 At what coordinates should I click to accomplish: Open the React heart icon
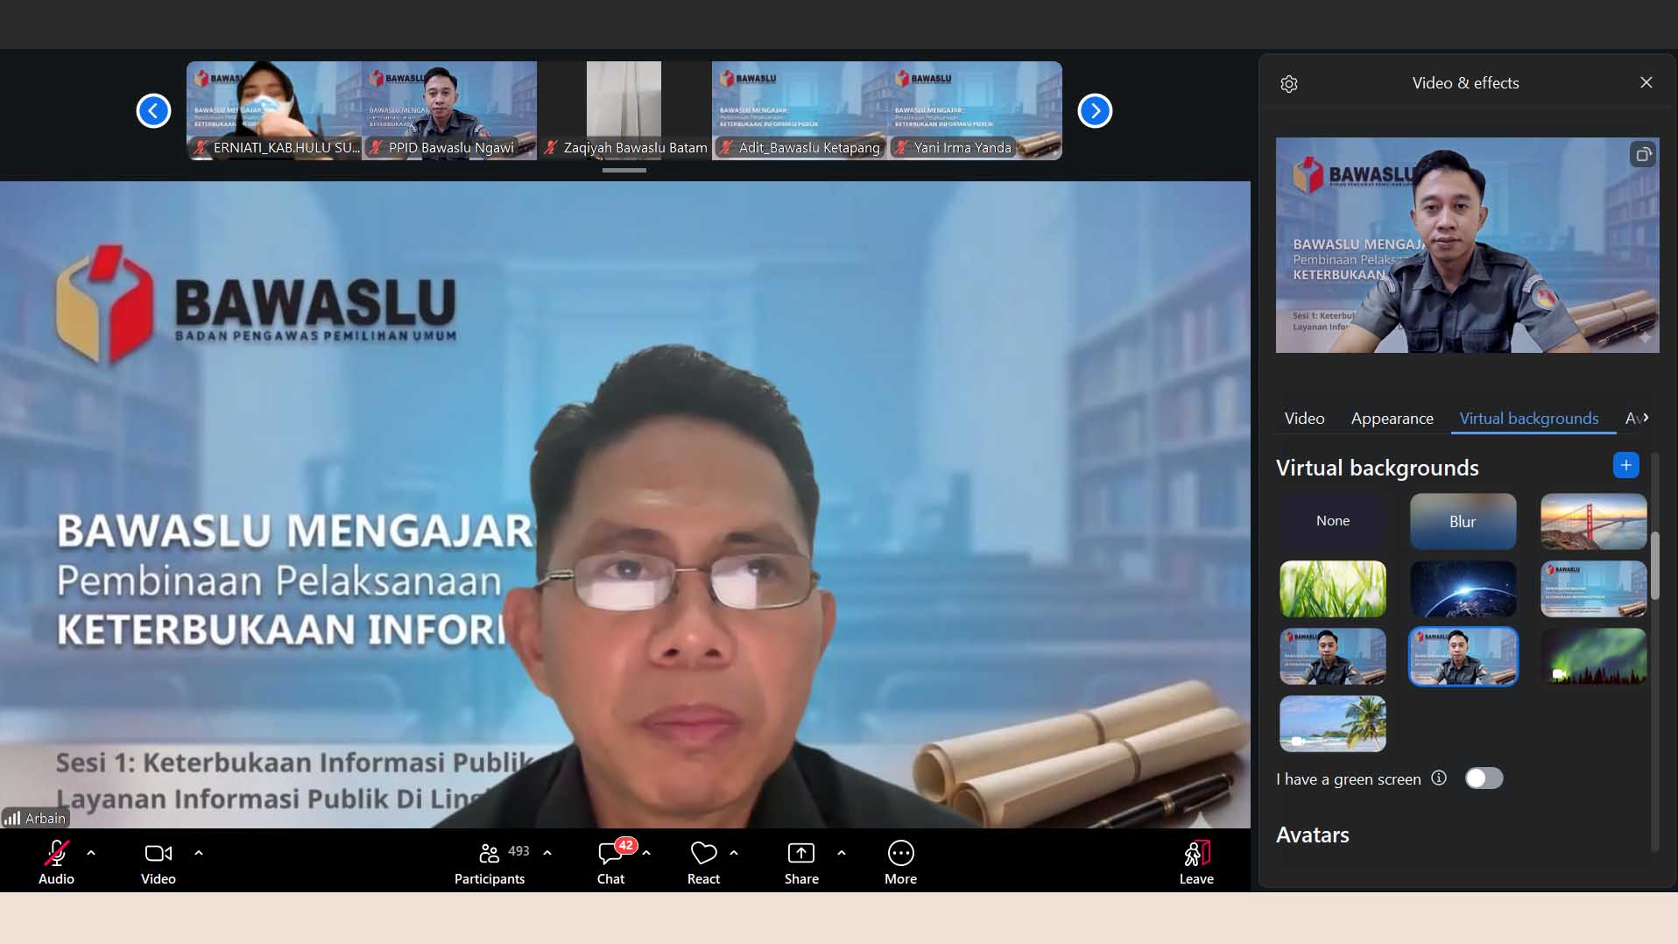[703, 853]
